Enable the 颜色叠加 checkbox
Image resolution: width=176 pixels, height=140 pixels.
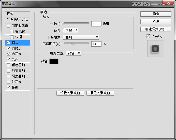click(x=8, y=65)
